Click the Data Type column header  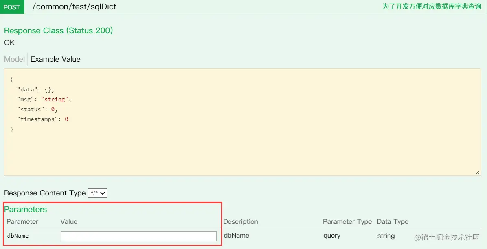click(x=393, y=222)
